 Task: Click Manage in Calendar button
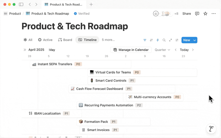(x=131, y=50)
